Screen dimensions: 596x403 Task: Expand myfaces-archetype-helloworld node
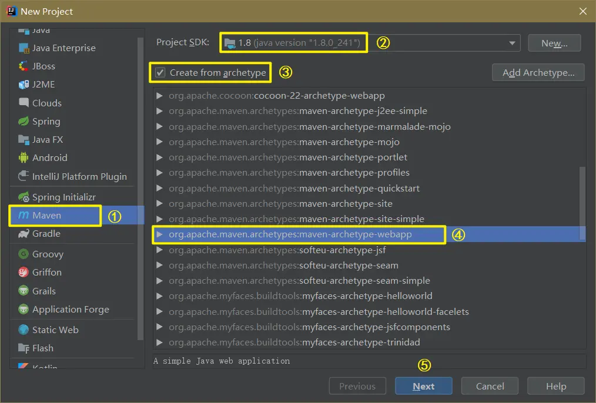pyautogui.click(x=160, y=296)
